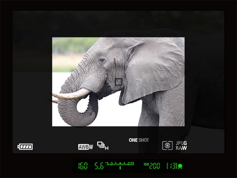Click the [13] maximum burst counter
The width and height of the screenshot is (237, 178).
coord(172,166)
